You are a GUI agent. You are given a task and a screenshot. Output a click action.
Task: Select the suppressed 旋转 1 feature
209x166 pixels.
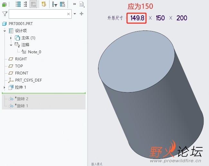pyautogui.click(x=22, y=106)
